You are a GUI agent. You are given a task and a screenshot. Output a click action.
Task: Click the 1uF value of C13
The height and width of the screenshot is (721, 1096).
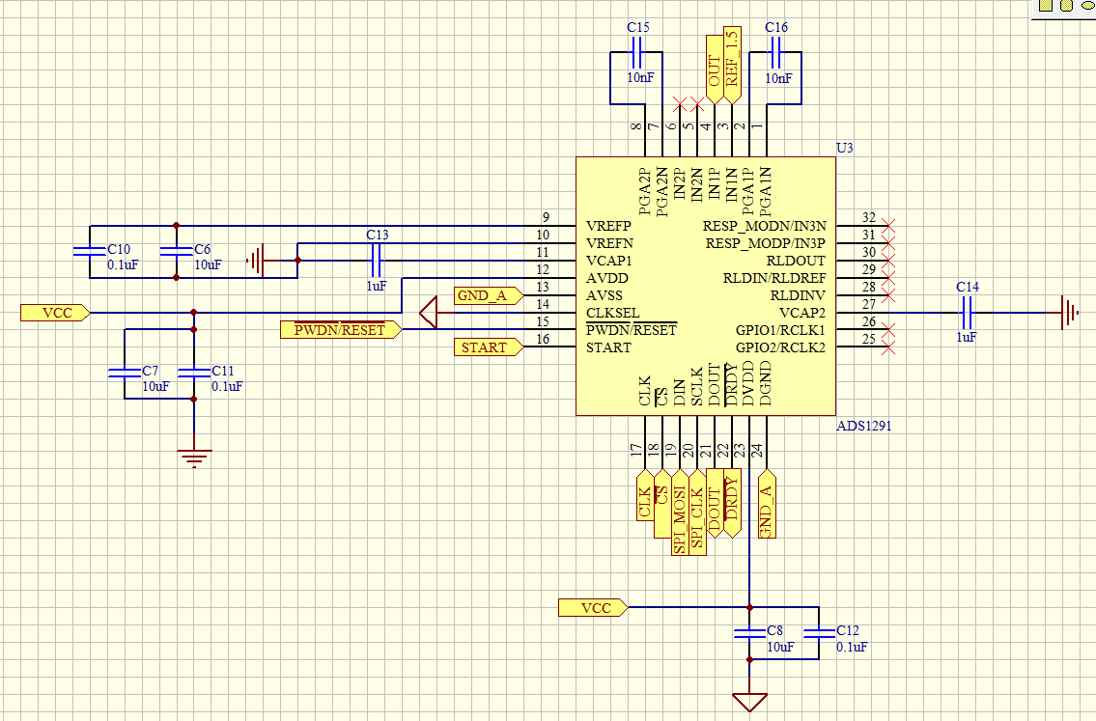(376, 286)
